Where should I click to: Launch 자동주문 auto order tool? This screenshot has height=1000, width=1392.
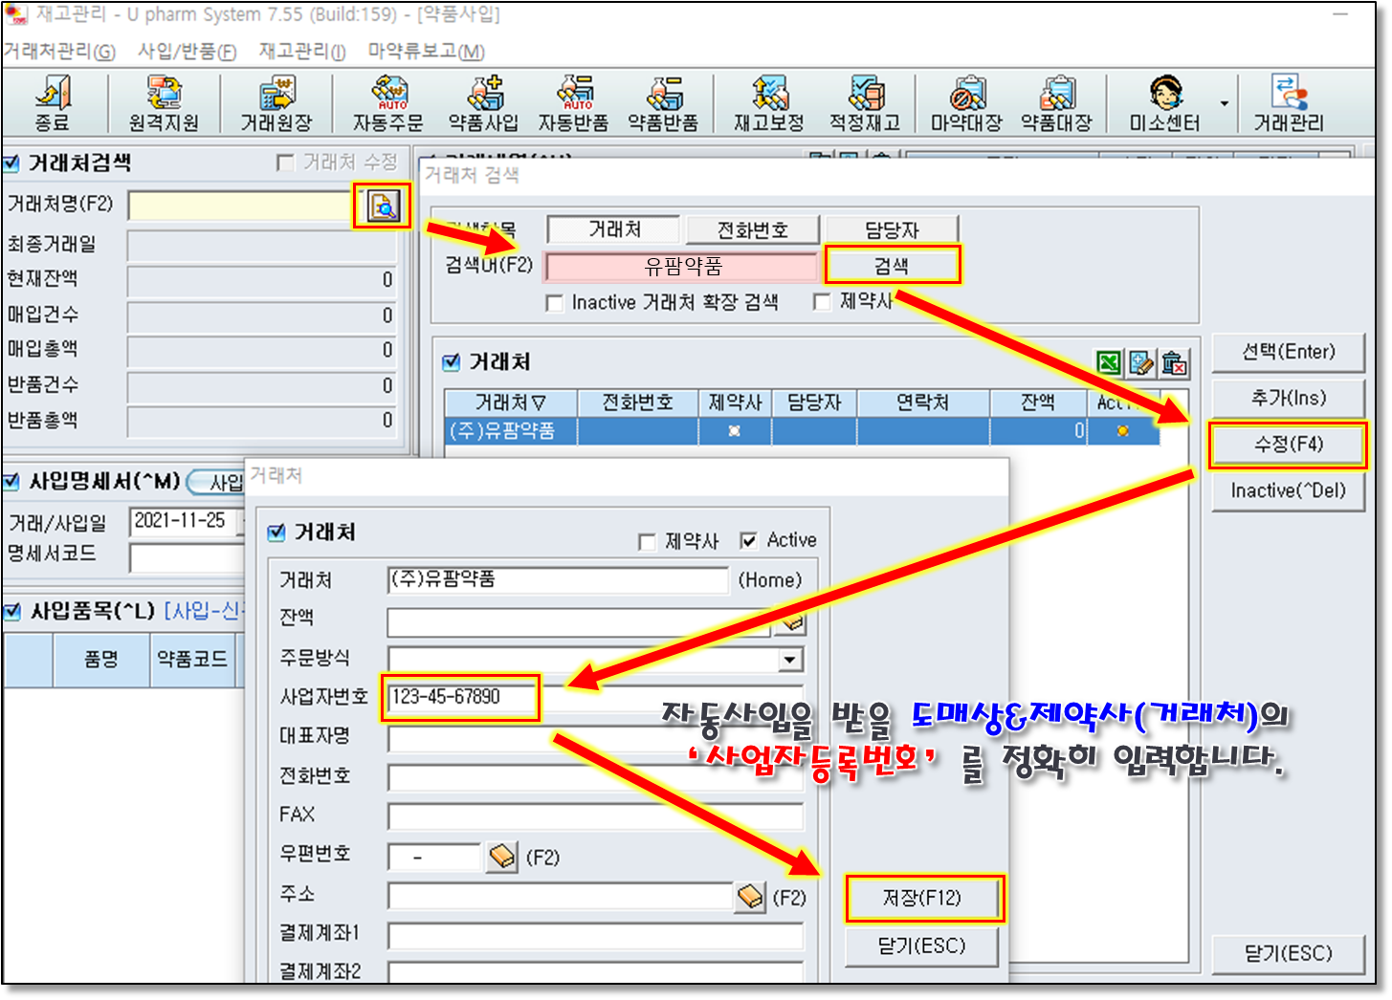tap(387, 102)
